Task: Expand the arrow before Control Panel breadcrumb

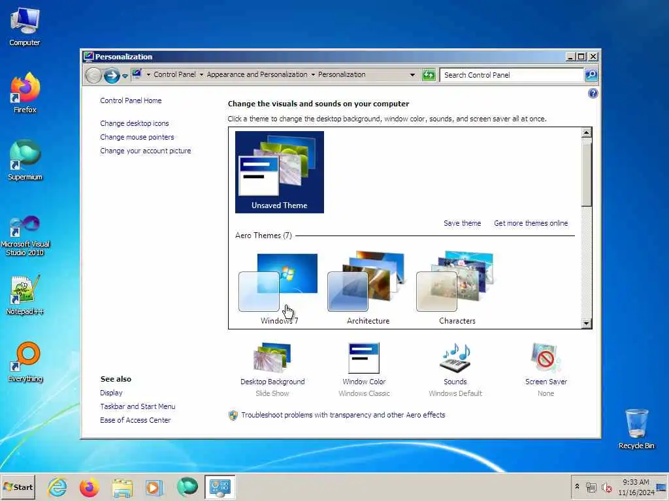Action: tap(148, 74)
